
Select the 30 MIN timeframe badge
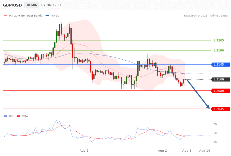coord(32,5)
